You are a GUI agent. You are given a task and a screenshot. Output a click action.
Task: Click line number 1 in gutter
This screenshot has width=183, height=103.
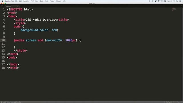click(x=4, y=9)
